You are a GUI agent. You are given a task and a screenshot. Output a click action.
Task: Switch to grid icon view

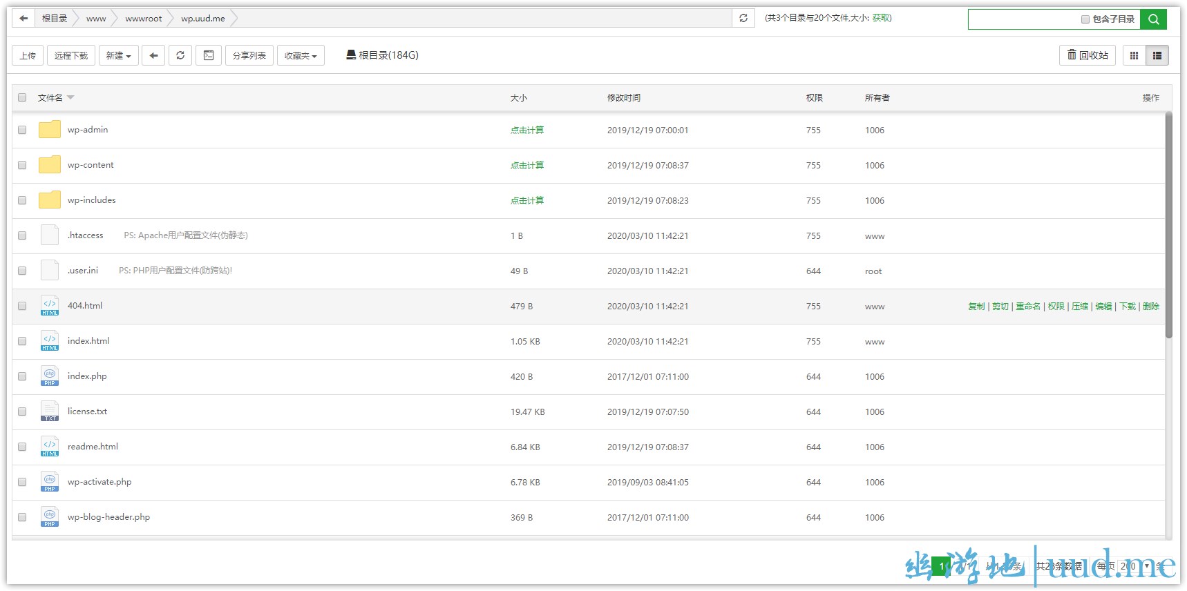(1134, 55)
